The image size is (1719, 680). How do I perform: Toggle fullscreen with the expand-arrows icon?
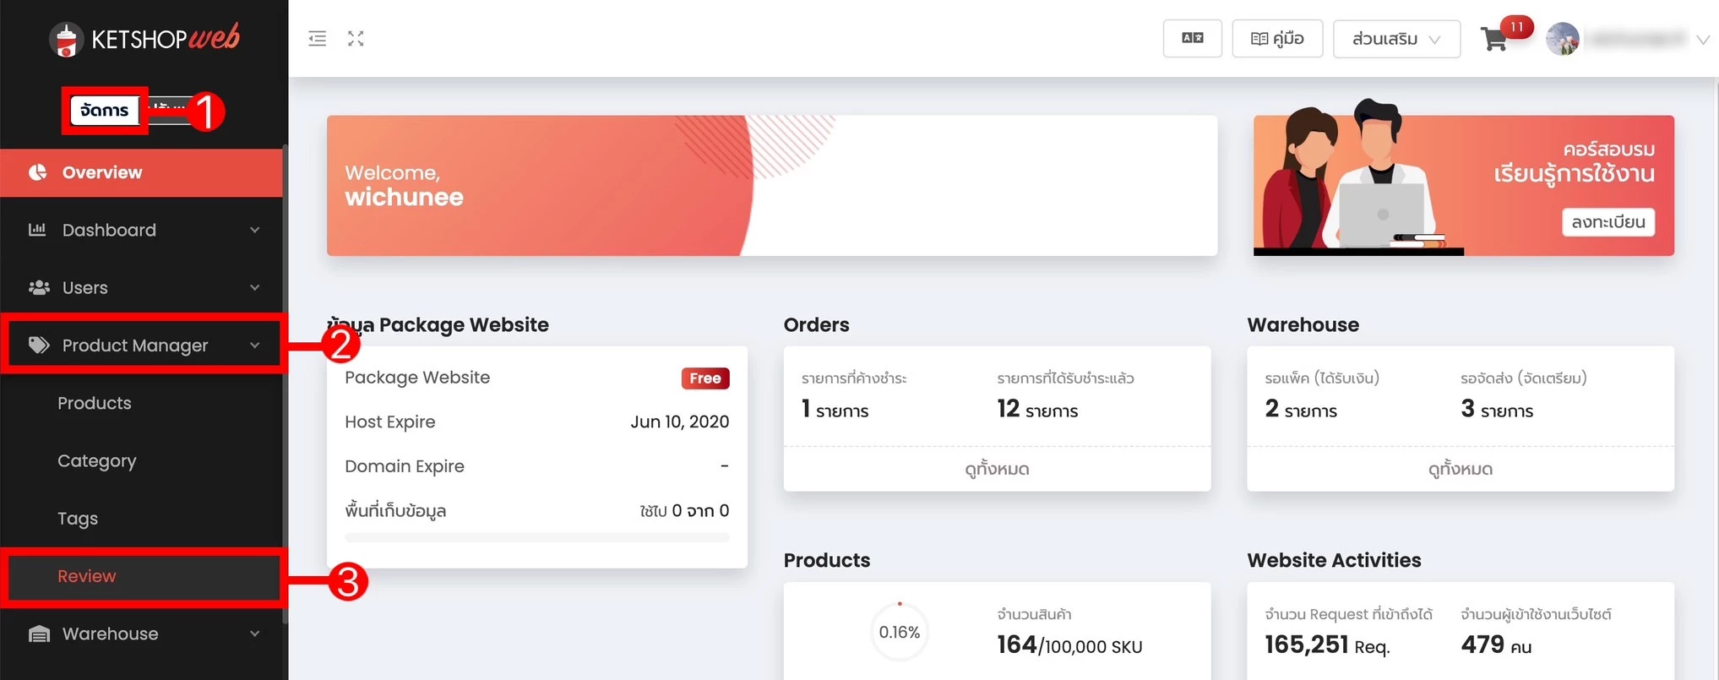coord(356,39)
